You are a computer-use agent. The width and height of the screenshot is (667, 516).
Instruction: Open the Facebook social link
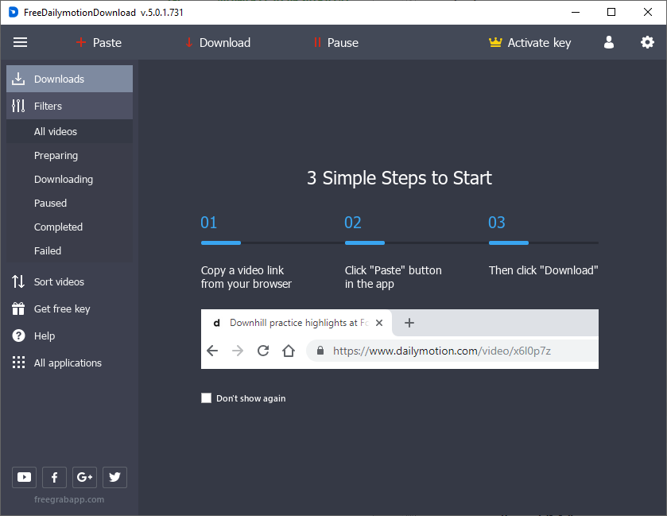(54, 477)
